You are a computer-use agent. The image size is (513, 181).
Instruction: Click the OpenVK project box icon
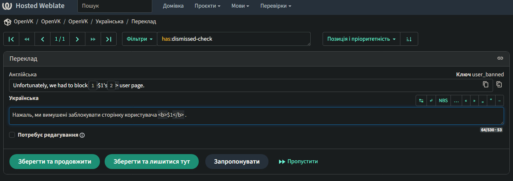7,22
